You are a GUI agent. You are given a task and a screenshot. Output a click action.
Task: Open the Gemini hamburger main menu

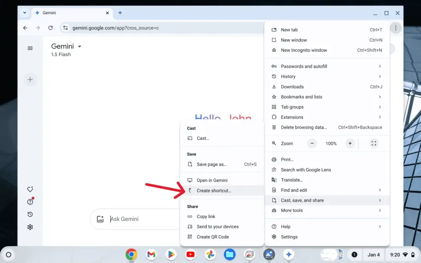tap(30, 48)
